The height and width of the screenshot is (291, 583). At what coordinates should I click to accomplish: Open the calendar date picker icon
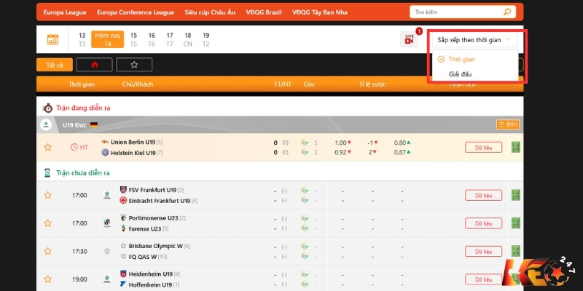coord(52,39)
